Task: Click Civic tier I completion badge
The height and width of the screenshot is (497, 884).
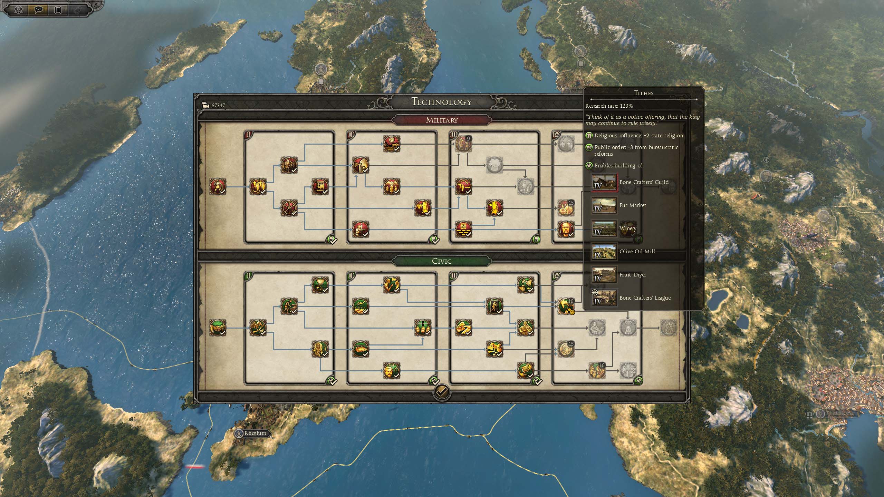Action: [332, 381]
